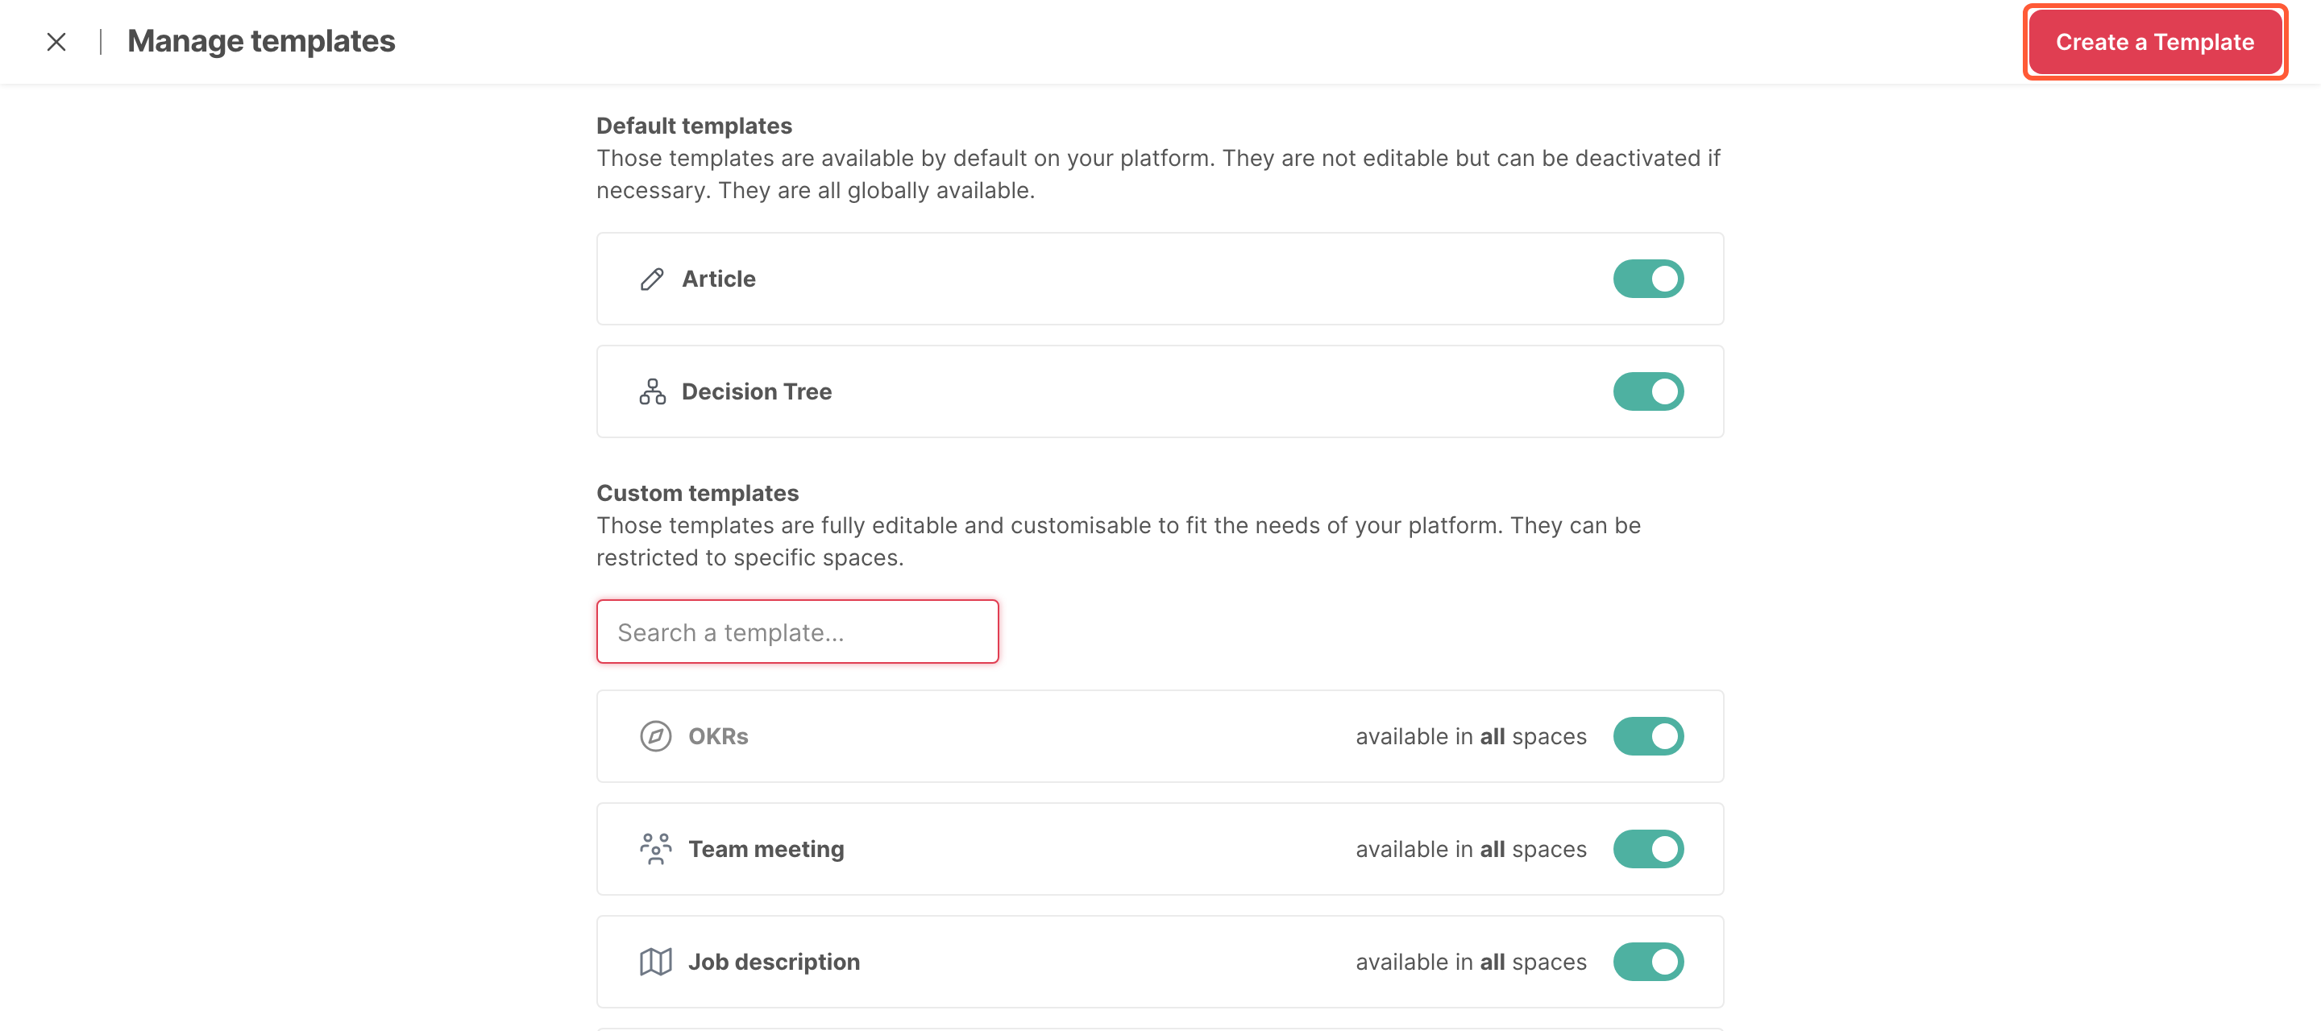Image resolution: width=2321 pixels, height=1031 pixels.
Task: Turn off the Team meeting toggle
Action: tap(1648, 849)
